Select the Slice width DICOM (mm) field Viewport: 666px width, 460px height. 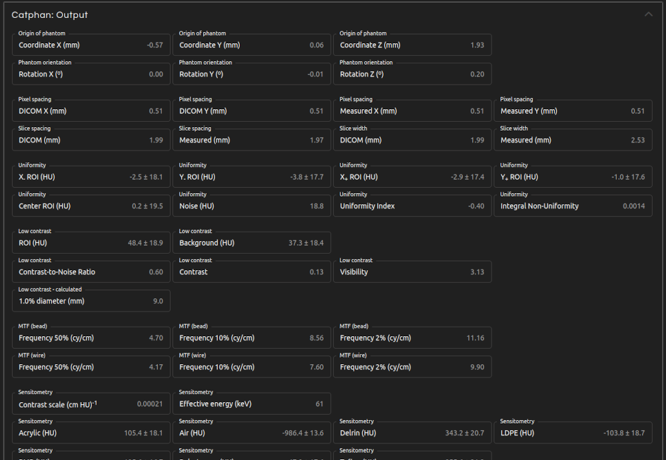412,140
